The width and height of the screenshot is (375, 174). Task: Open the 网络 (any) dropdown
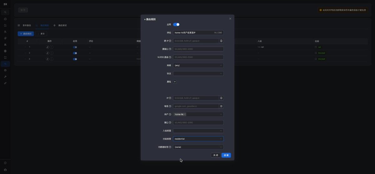coord(198,65)
